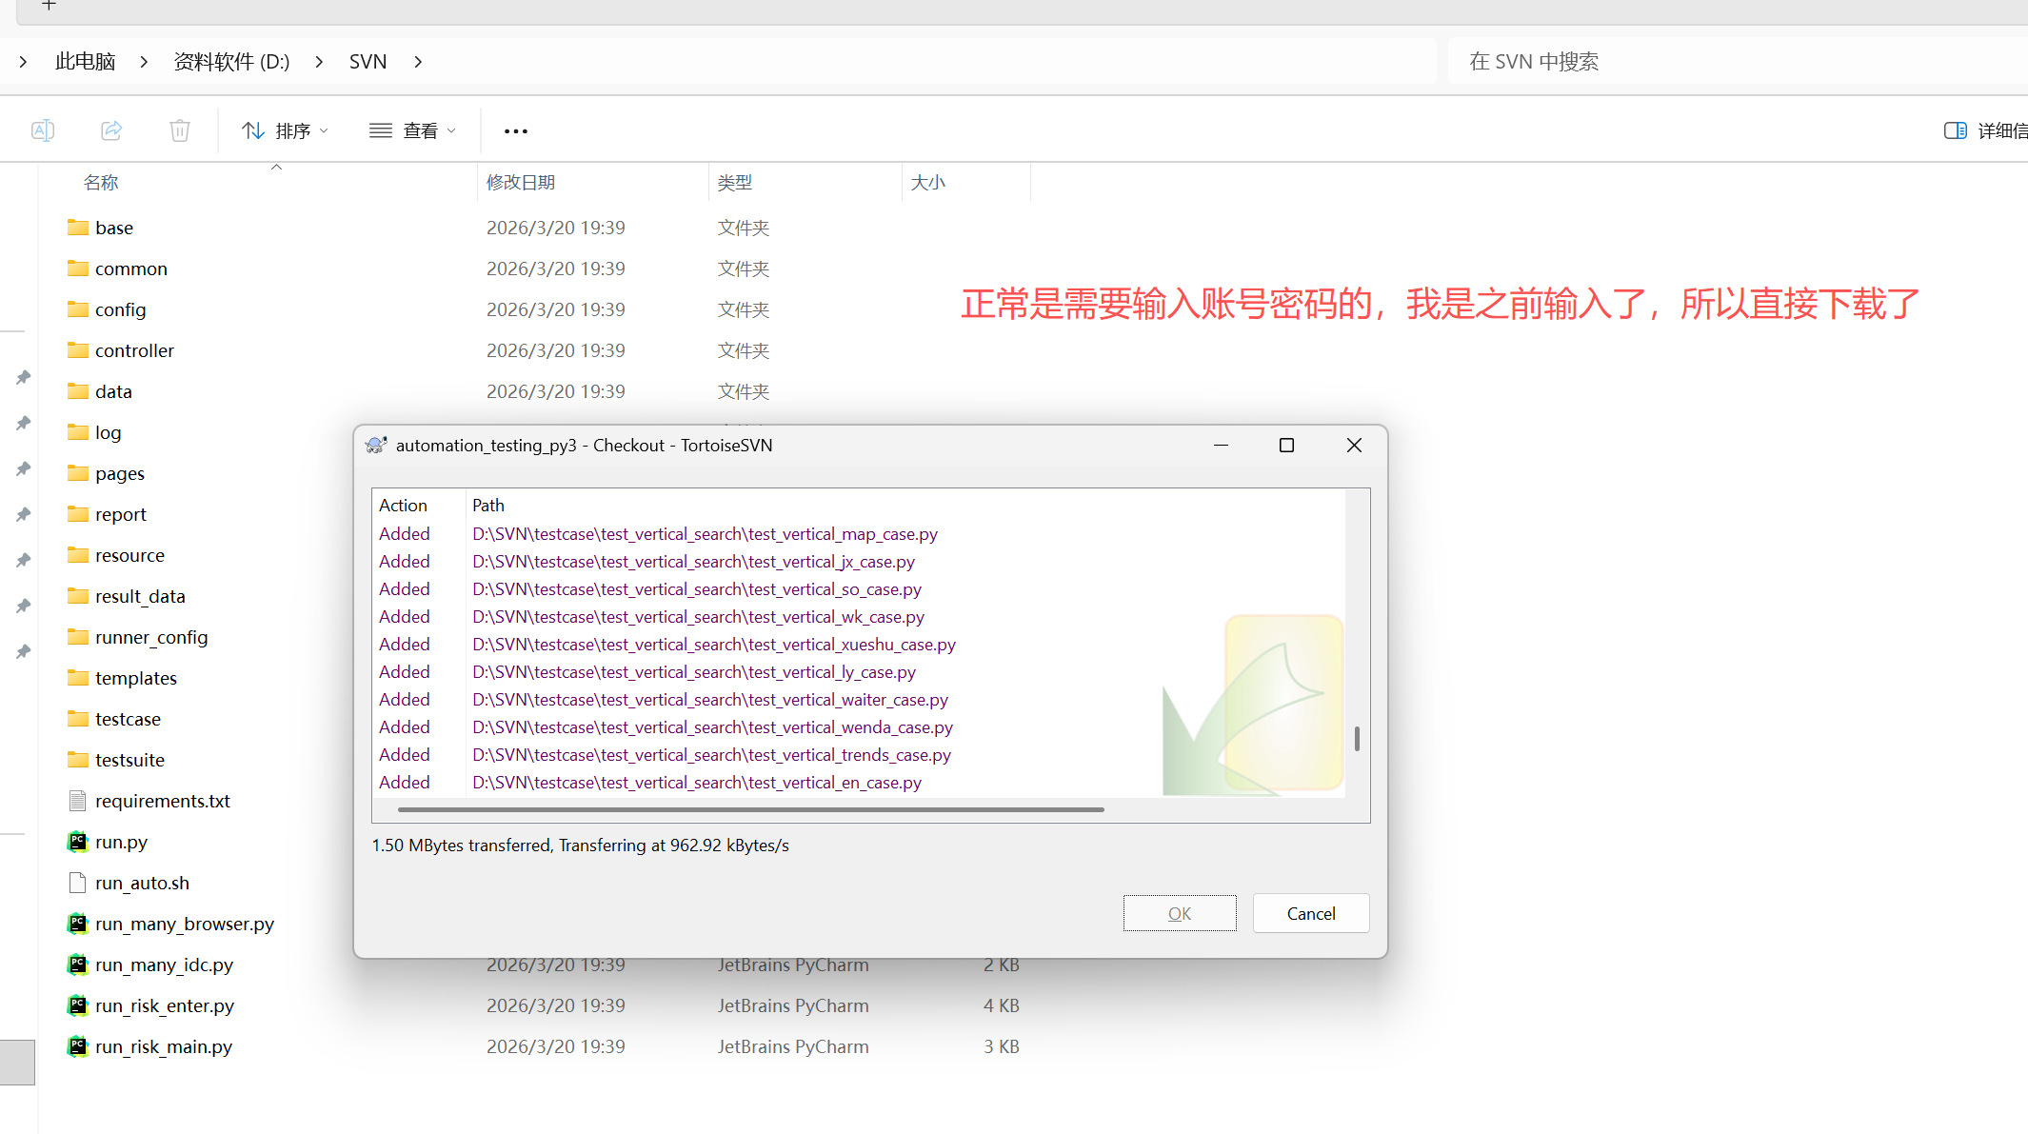Click the testcase folder icon

pyautogui.click(x=78, y=719)
